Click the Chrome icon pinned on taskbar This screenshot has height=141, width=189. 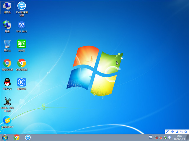pyautogui.click(x=17, y=137)
